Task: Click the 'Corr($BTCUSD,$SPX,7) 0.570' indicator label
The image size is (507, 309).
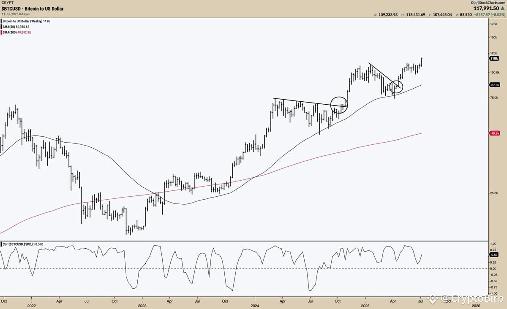Action: [x=22, y=244]
